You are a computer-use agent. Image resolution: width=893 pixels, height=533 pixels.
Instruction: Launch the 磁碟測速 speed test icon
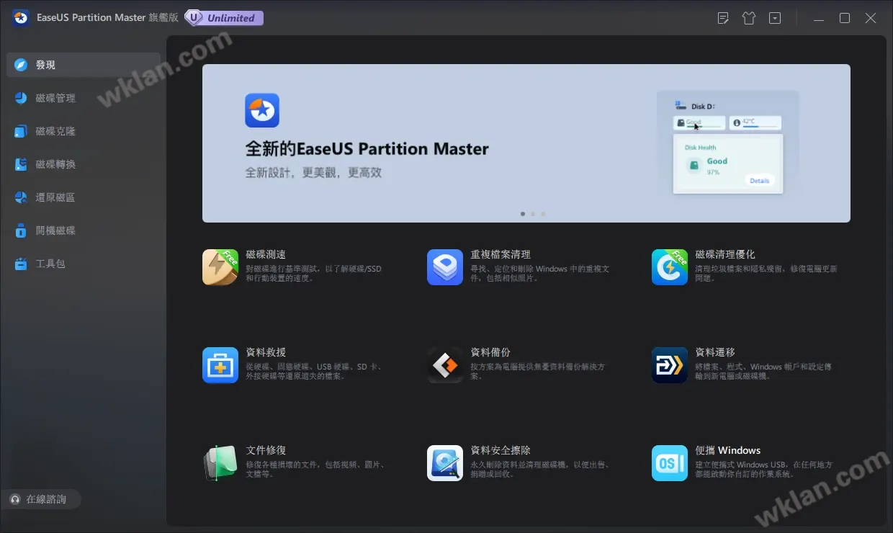click(220, 267)
